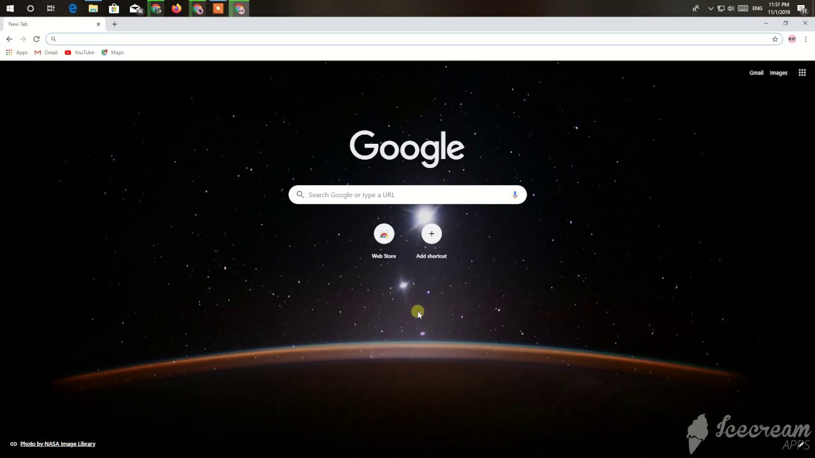Open the orange recorder app on the taskbar

(x=218, y=8)
